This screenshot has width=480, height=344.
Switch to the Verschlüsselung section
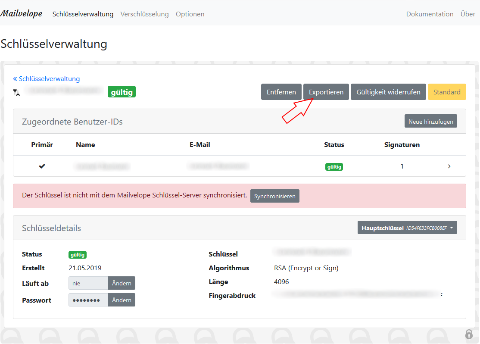(145, 14)
